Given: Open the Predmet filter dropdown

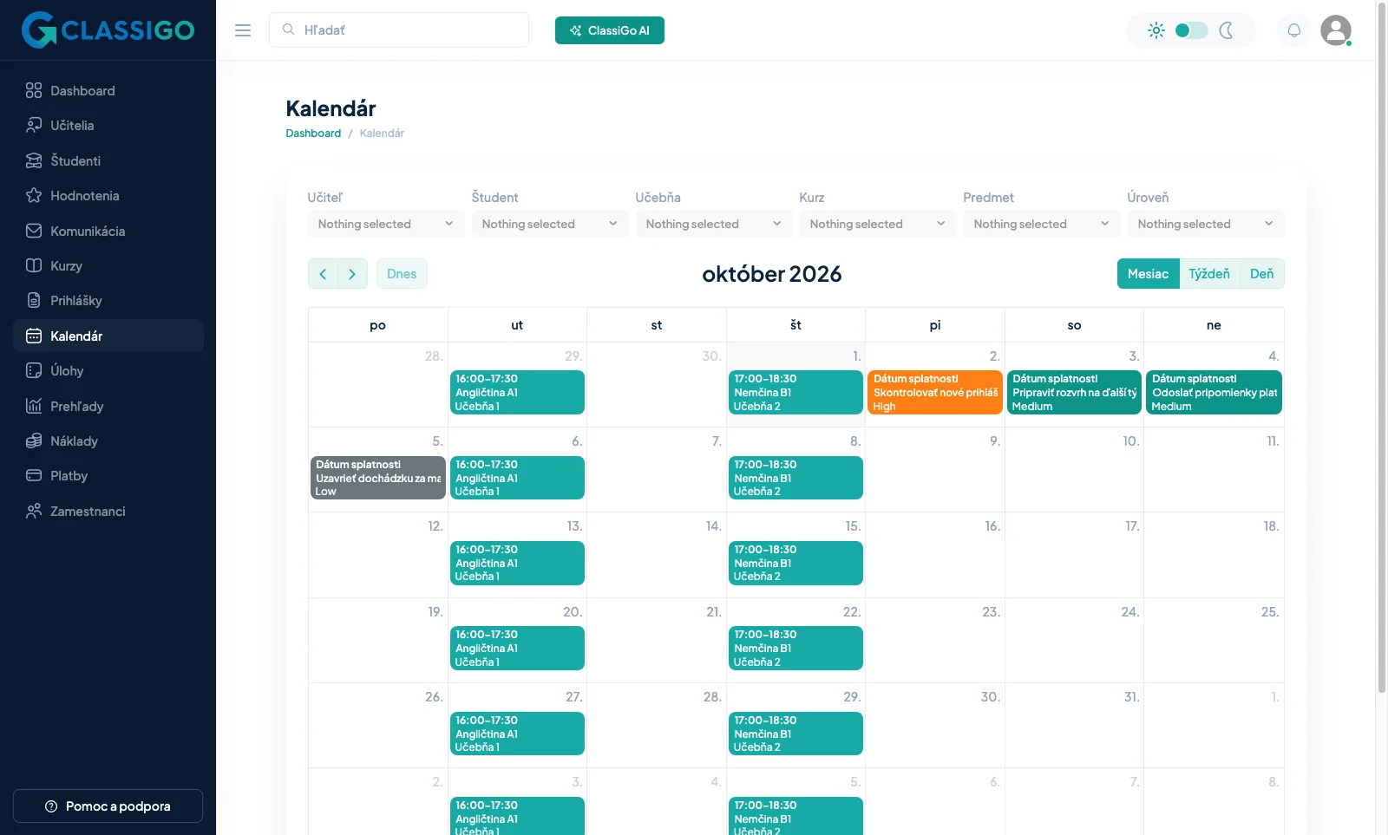Looking at the screenshot, I should 1042,224.
